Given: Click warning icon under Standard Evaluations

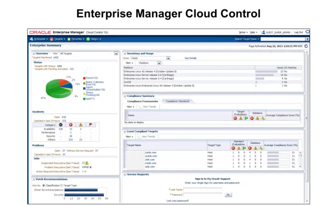Looking at the screenshot, I should pos(239,148).
